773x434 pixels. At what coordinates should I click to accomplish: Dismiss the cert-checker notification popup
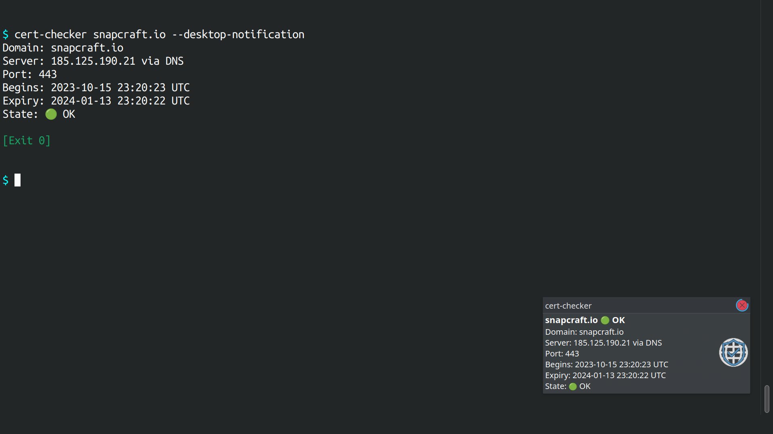click(742, 305)
